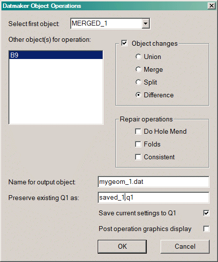Choose the Union radio button
This screenshot has height=262, width=218.
138,57
